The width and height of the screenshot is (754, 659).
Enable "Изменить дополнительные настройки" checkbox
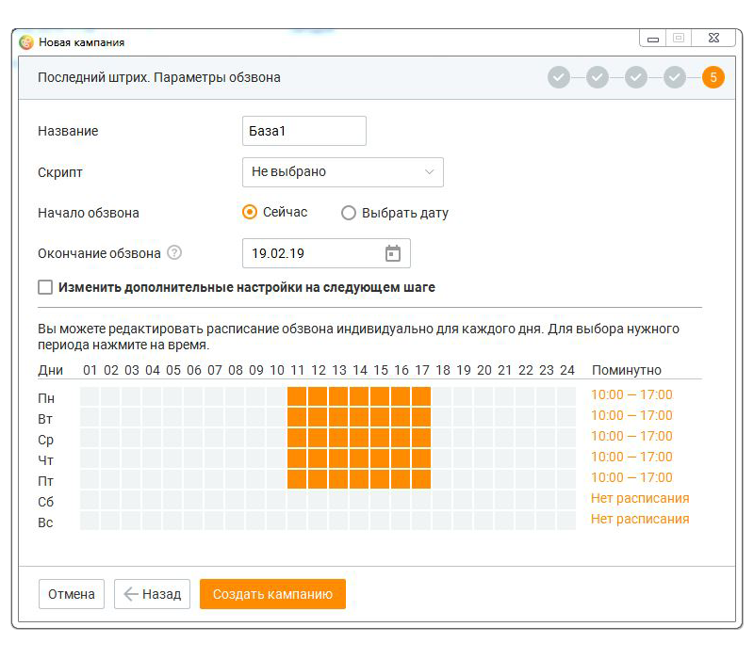click(x=45, y=287)
